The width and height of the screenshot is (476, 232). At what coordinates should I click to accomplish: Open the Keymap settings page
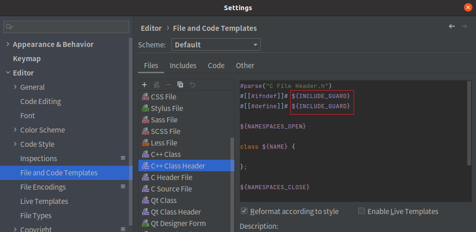(x=27, y=58)
